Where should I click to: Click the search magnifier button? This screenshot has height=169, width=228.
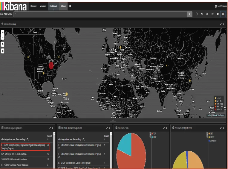click(x=189, y=14)
